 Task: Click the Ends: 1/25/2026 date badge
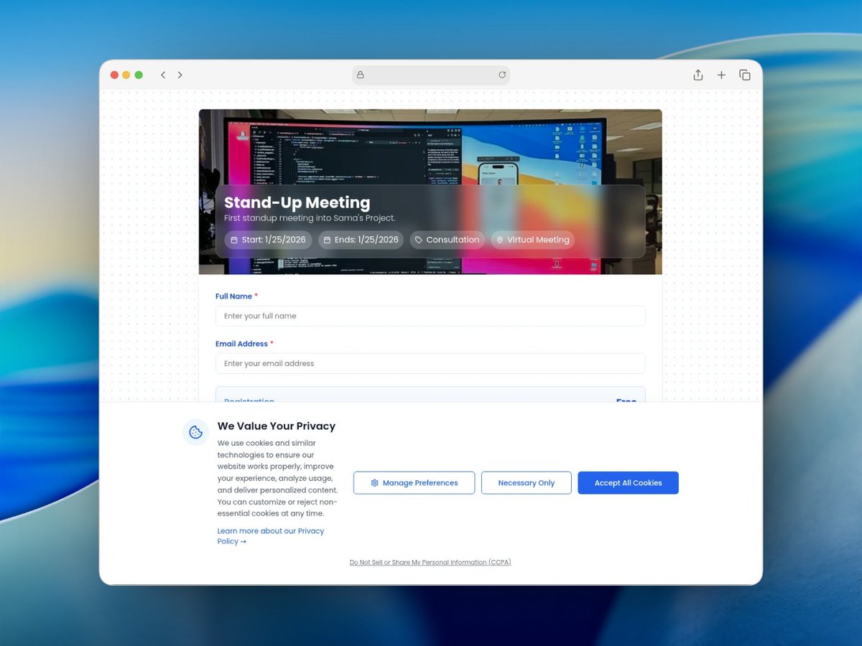tap(361, 240)
